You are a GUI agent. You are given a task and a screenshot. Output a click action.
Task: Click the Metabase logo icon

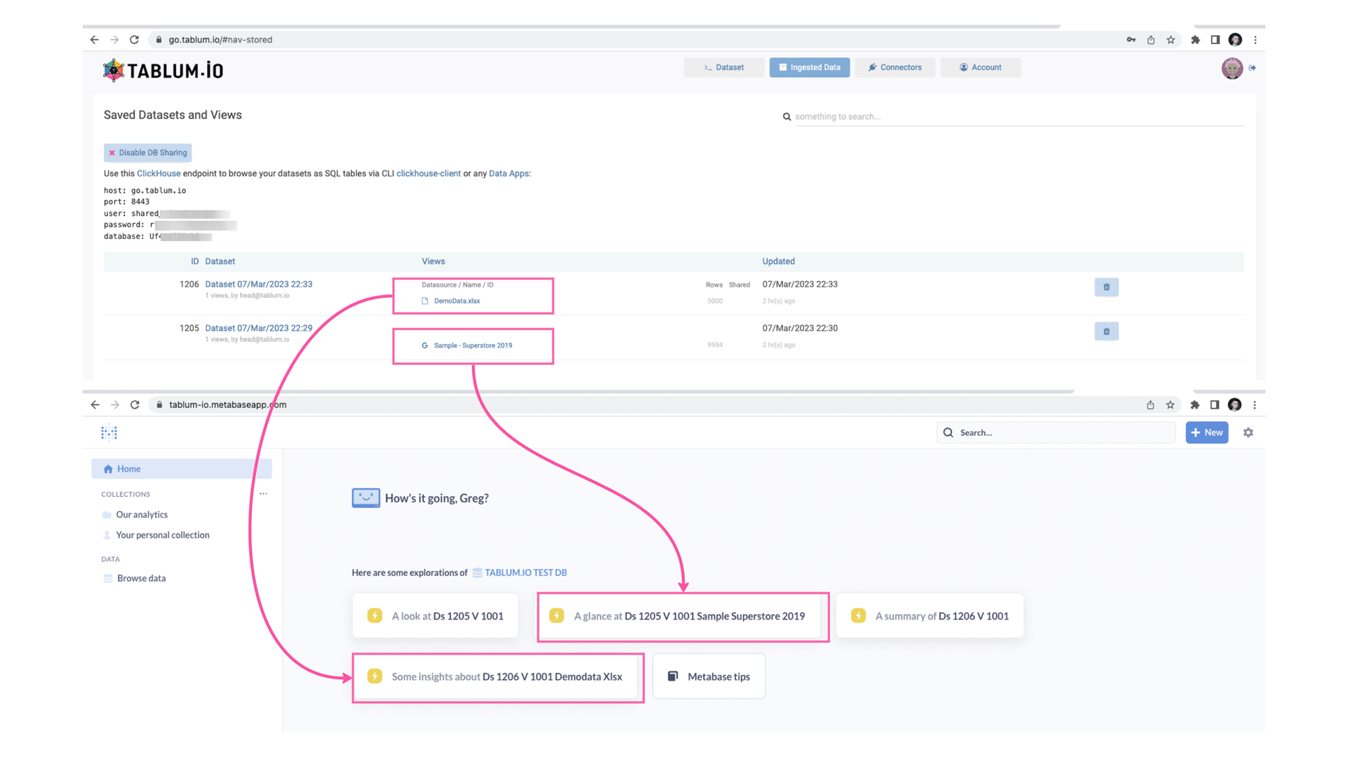coord(109,432)
